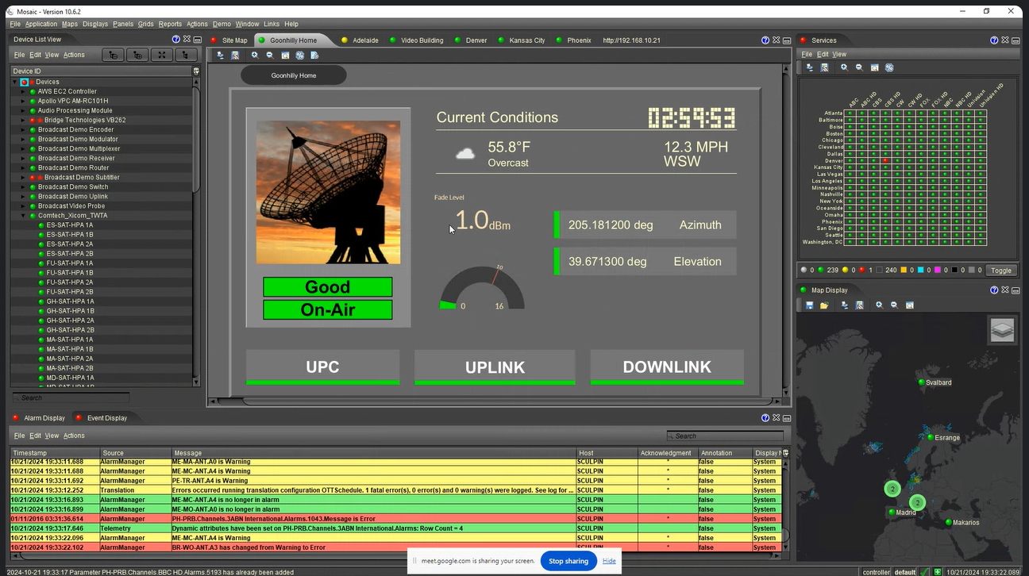
Task: Open the Reports menu
Action: tap(170, 25)
